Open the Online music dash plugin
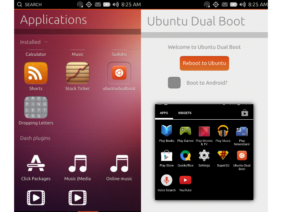Image resolution: width=282 pixels, height=212 pixels. pos(119,163)
